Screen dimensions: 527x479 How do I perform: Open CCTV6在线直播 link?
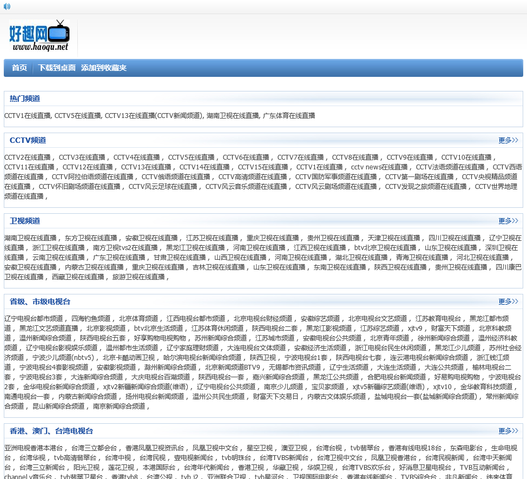246,158
